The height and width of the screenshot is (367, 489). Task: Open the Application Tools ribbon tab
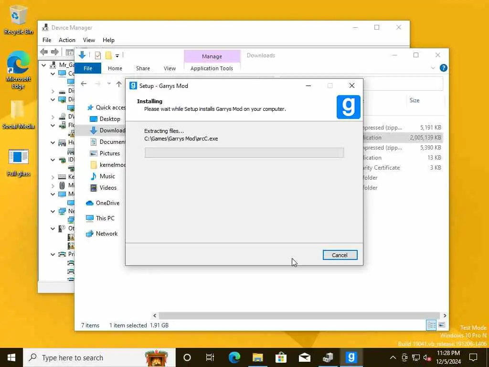[212, 68]
